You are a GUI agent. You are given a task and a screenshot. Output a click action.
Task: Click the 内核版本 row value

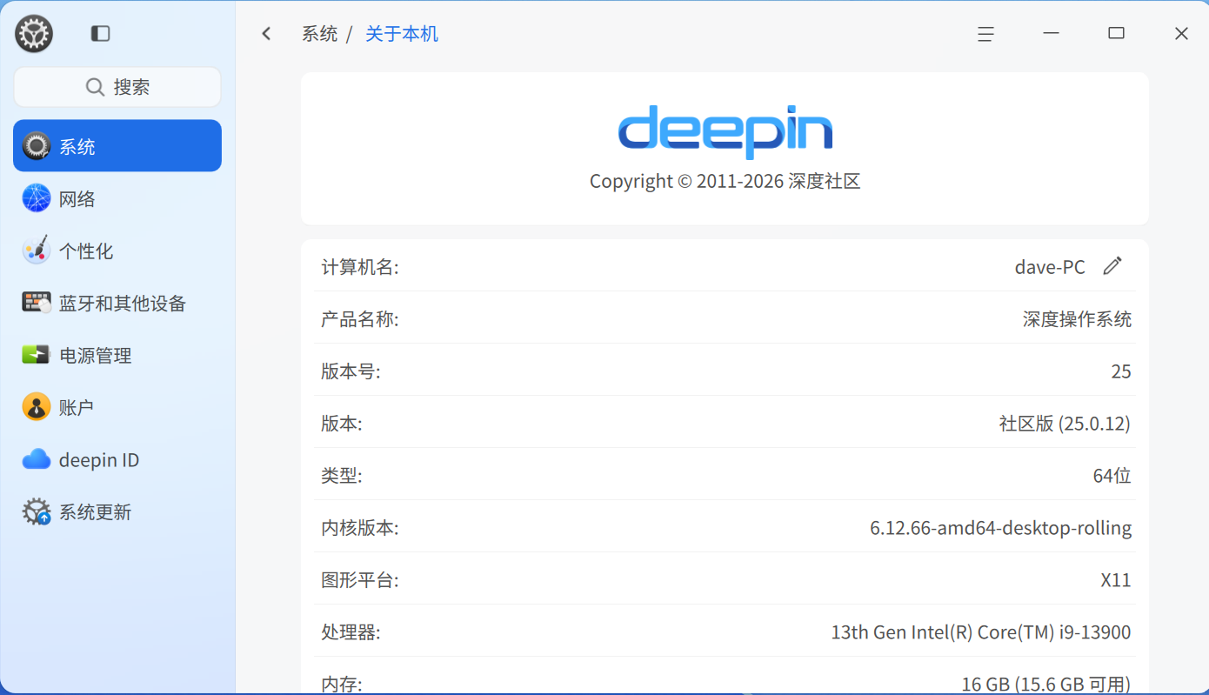click(1000, 528)
